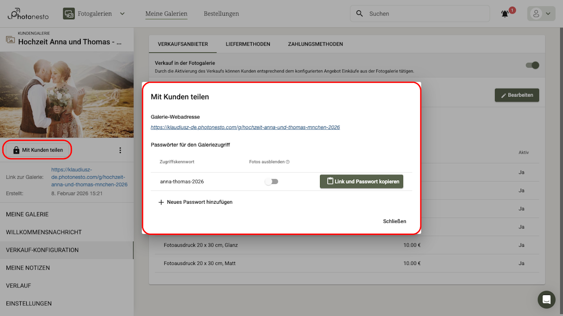Click the Bearbeiten button
Viewport: 563px width, 316px height.
click(x=517, y=95)
